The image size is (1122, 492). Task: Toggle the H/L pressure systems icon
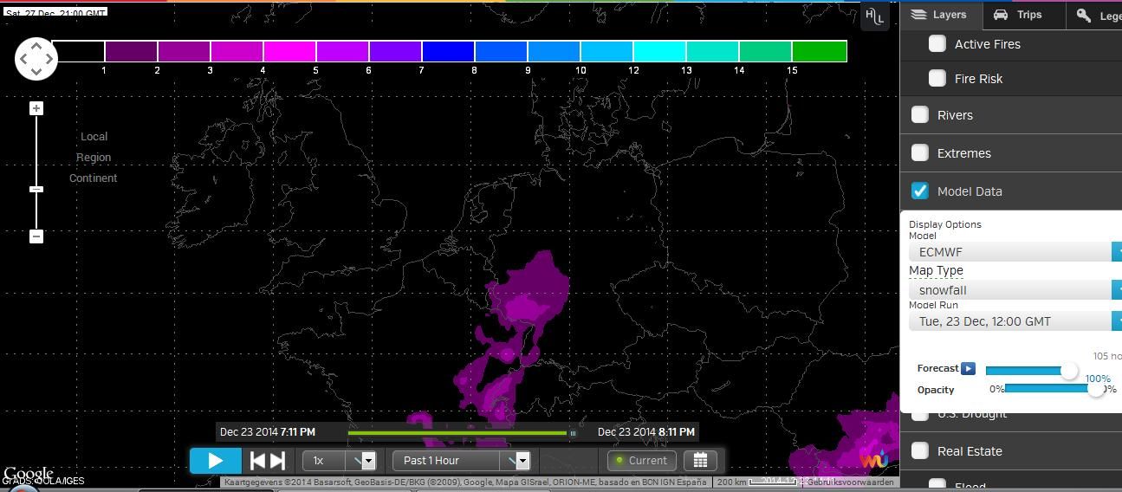[875, 16]
